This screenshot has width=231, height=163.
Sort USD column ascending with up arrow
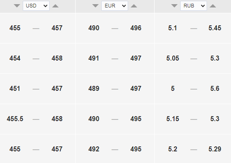(55, 6)
